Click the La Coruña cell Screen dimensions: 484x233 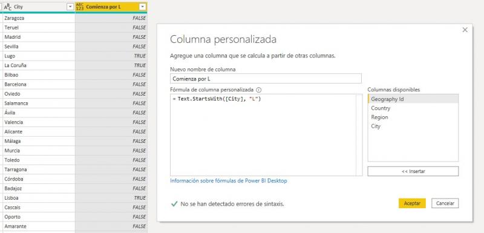39,65
